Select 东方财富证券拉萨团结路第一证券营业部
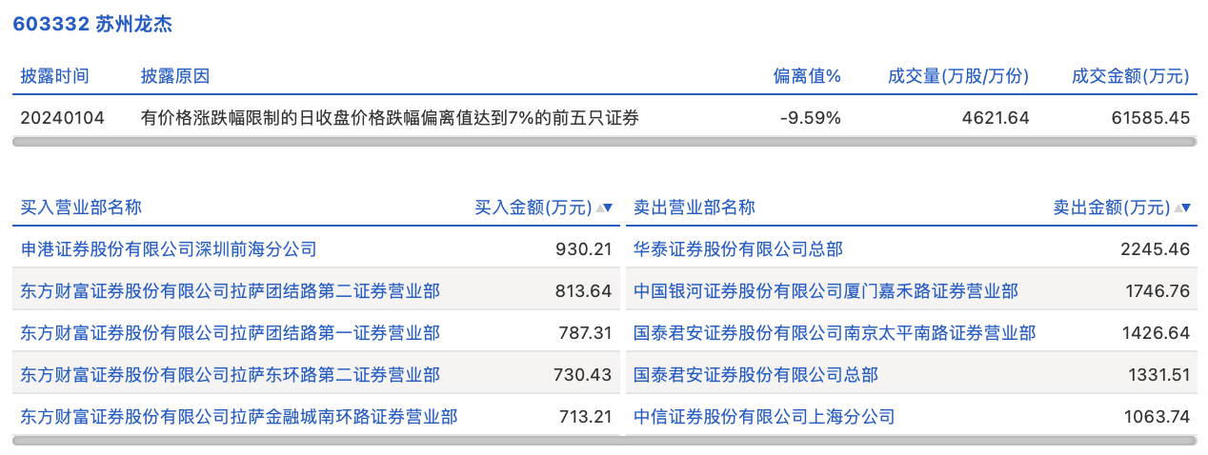 230,333
